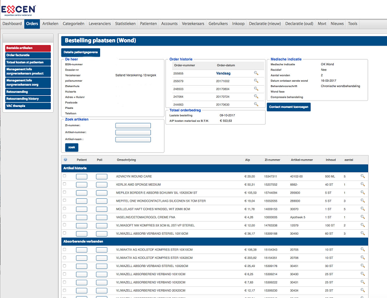The width and height of the screenshot is (387, 298).
Task: Click Details patientgegevens button
Action: tap(81, 52)
